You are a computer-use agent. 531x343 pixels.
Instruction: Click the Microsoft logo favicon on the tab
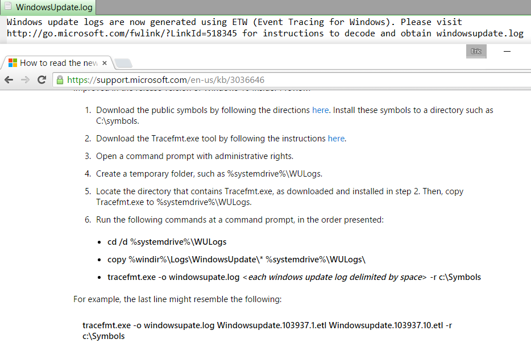coord(13,63)
